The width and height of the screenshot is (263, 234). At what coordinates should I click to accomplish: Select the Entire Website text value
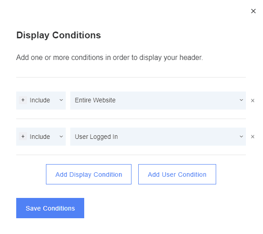point(95,100)
